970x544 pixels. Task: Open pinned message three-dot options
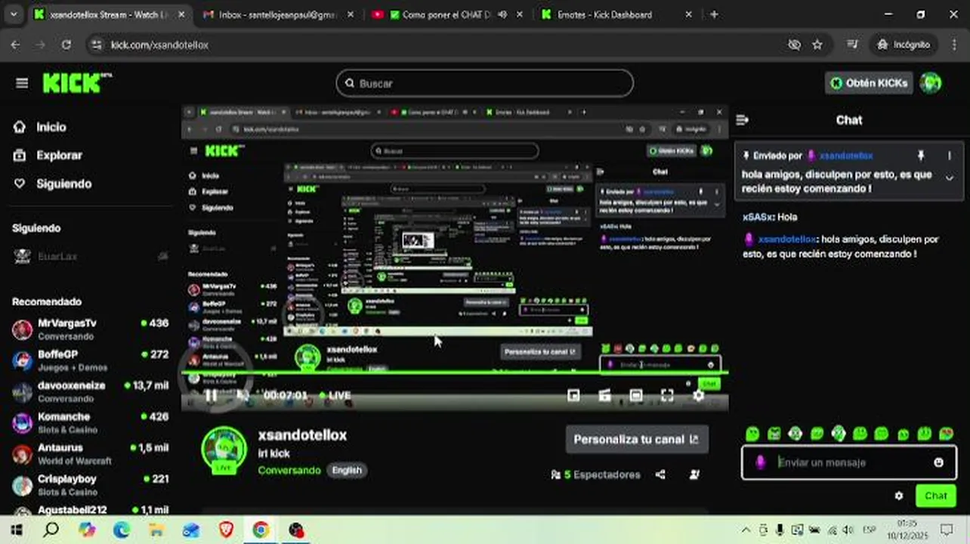[x=950, y=155]
